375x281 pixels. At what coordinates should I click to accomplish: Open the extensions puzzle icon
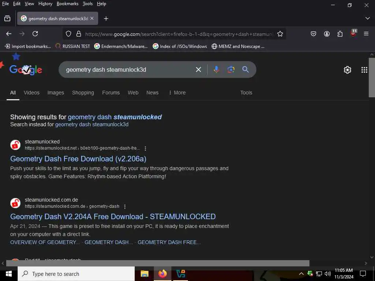pos(340,34)
